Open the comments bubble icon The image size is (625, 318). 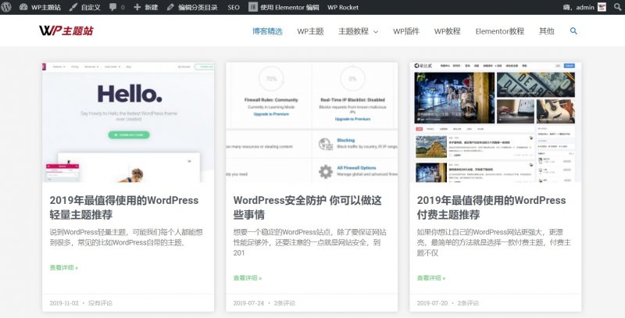point(113,7)
